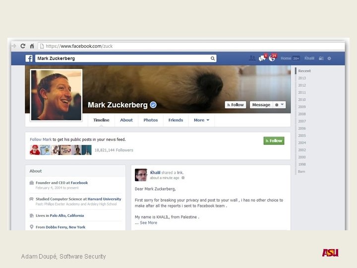This screenshot has height=268, width=357.
Task: Click Khalil's post avatar thumbnail
Action: point(141,175)
